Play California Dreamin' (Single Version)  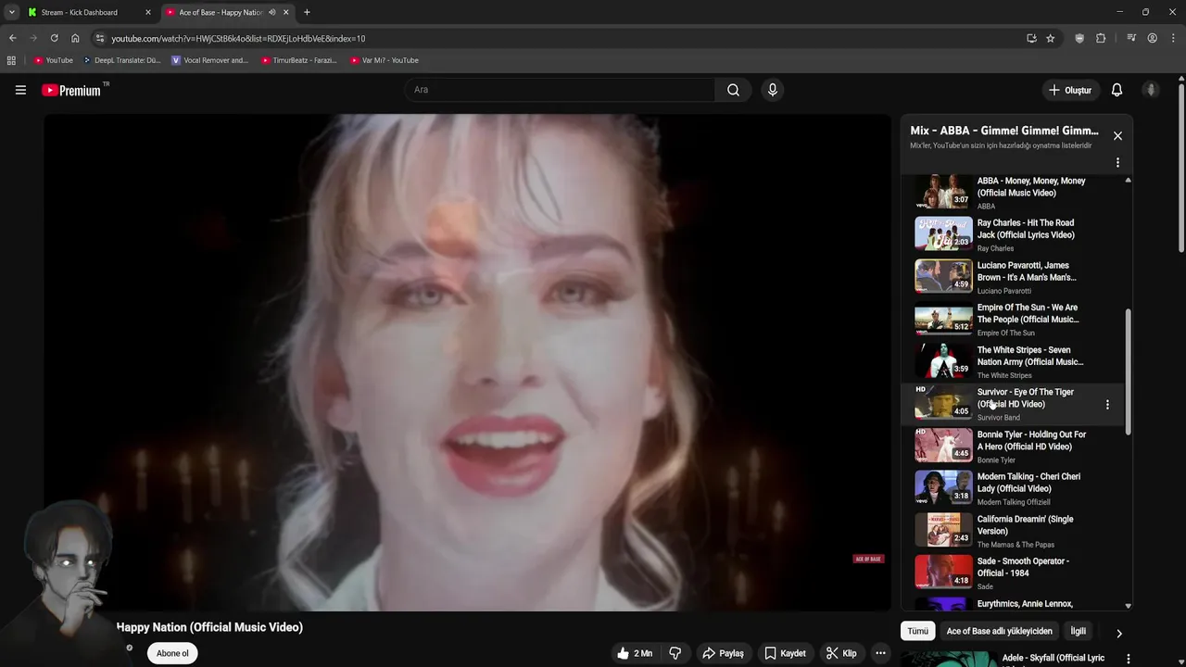(x=1011, y=531)
